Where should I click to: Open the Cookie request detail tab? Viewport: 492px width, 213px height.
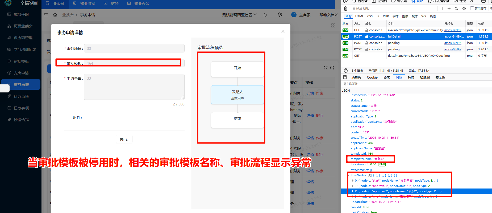click(372, 77)
